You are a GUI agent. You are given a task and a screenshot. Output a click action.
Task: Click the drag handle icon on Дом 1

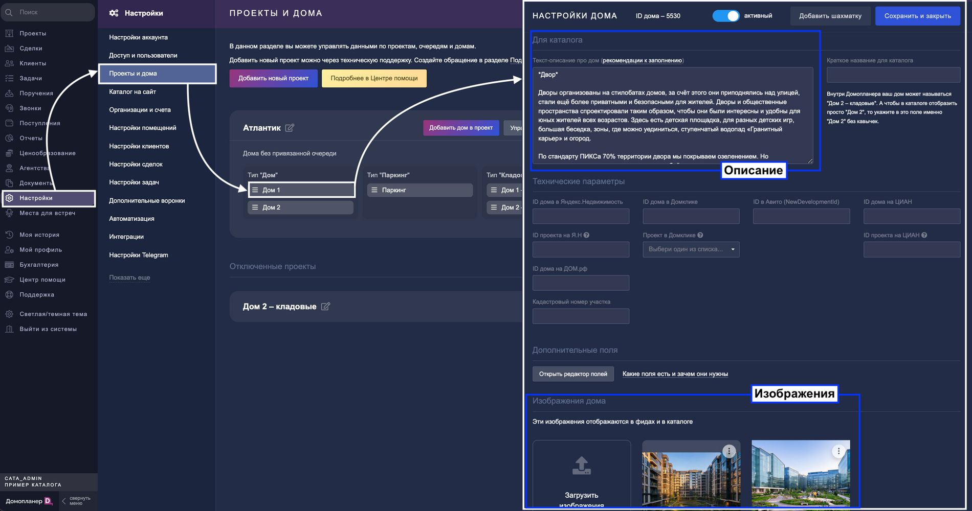click(255, 190)
